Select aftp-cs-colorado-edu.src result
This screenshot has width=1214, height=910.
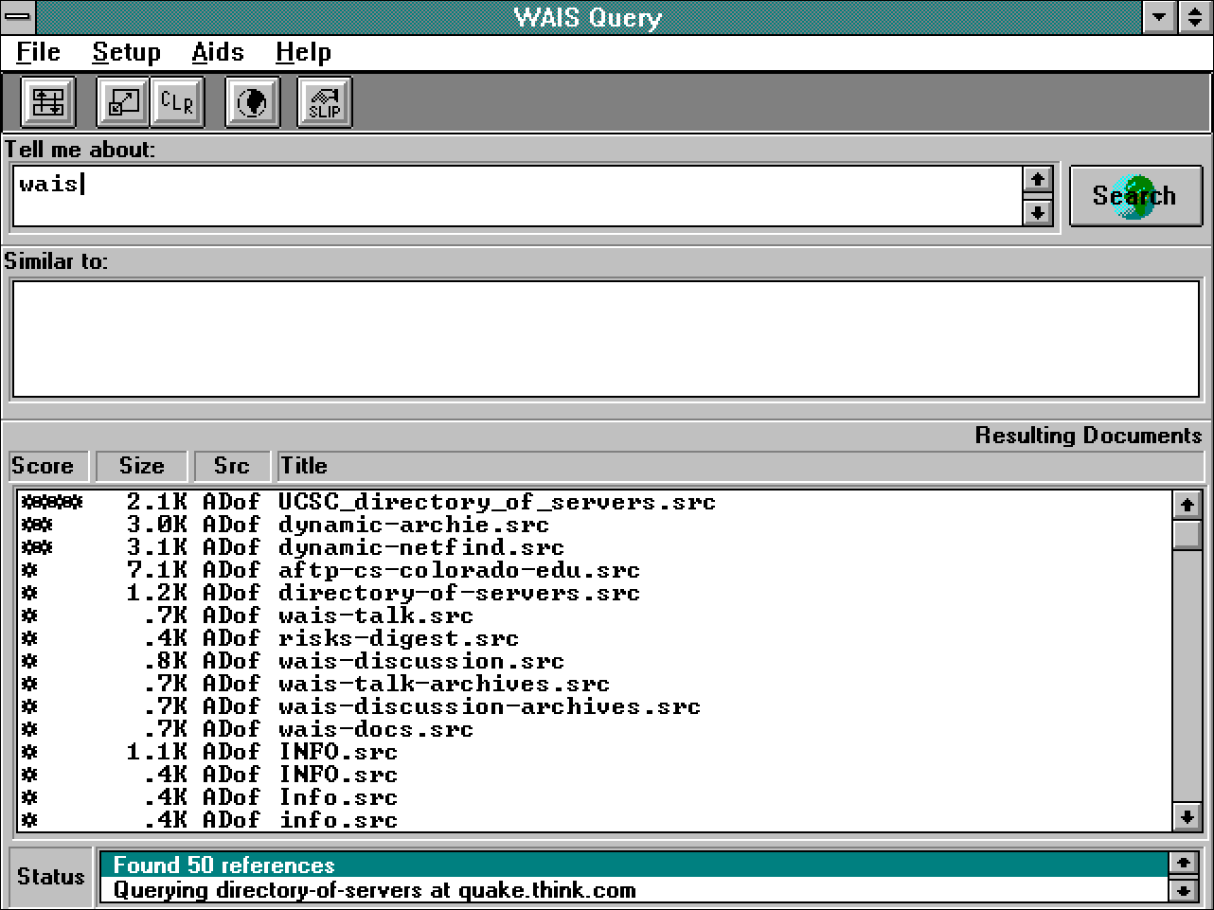(595, 570)
